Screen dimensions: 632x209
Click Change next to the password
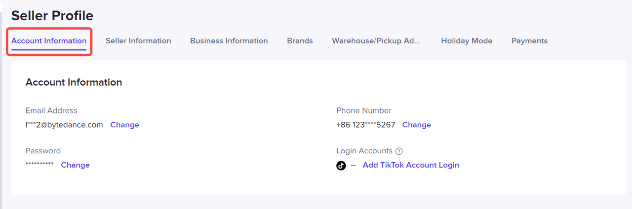coord(75,165)
